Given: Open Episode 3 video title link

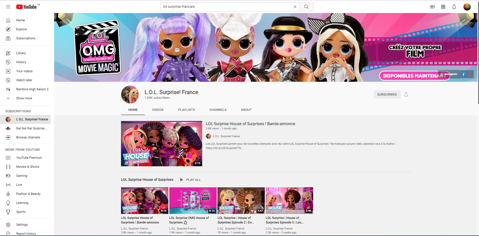Looking at the screenshot, I should pos(285,220).
